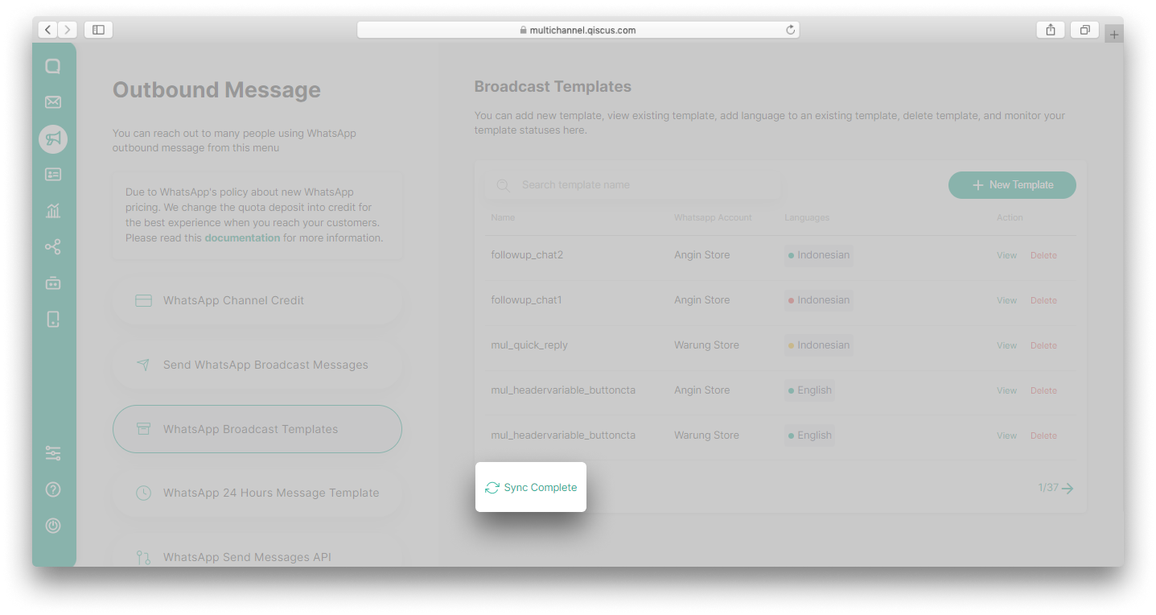1156x615 pixels.
Task: Click the credit card icon for Channel Credit
Action: point(143,300)
